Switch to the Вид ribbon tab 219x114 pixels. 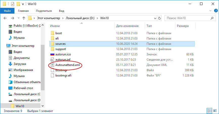click(62, 11)
